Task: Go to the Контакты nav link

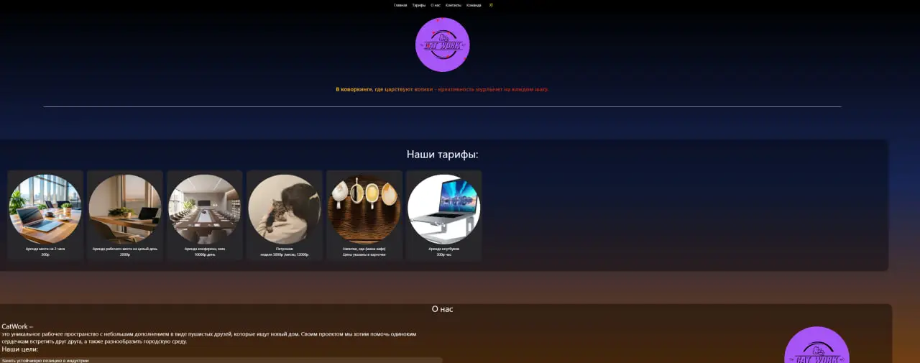Action: point(454,5)
